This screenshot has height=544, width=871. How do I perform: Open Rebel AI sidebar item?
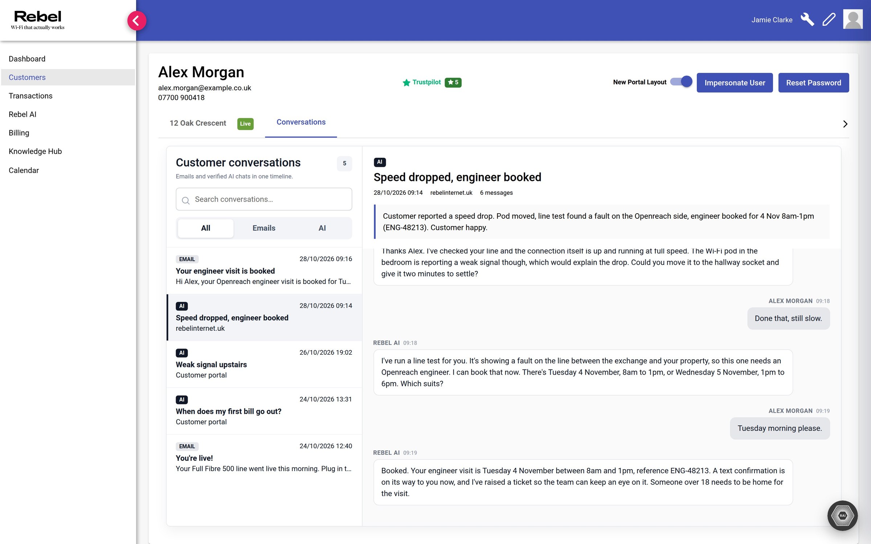coord(68,114)
